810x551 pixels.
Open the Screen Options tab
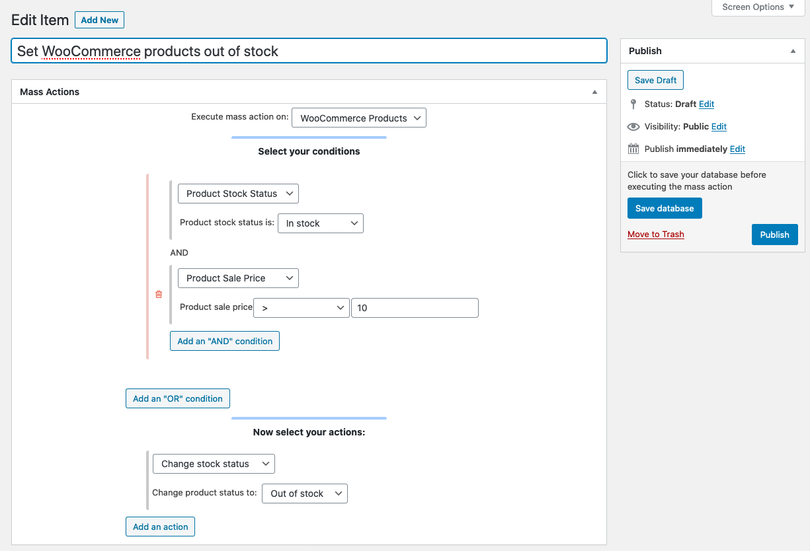(x=758, y=7)
